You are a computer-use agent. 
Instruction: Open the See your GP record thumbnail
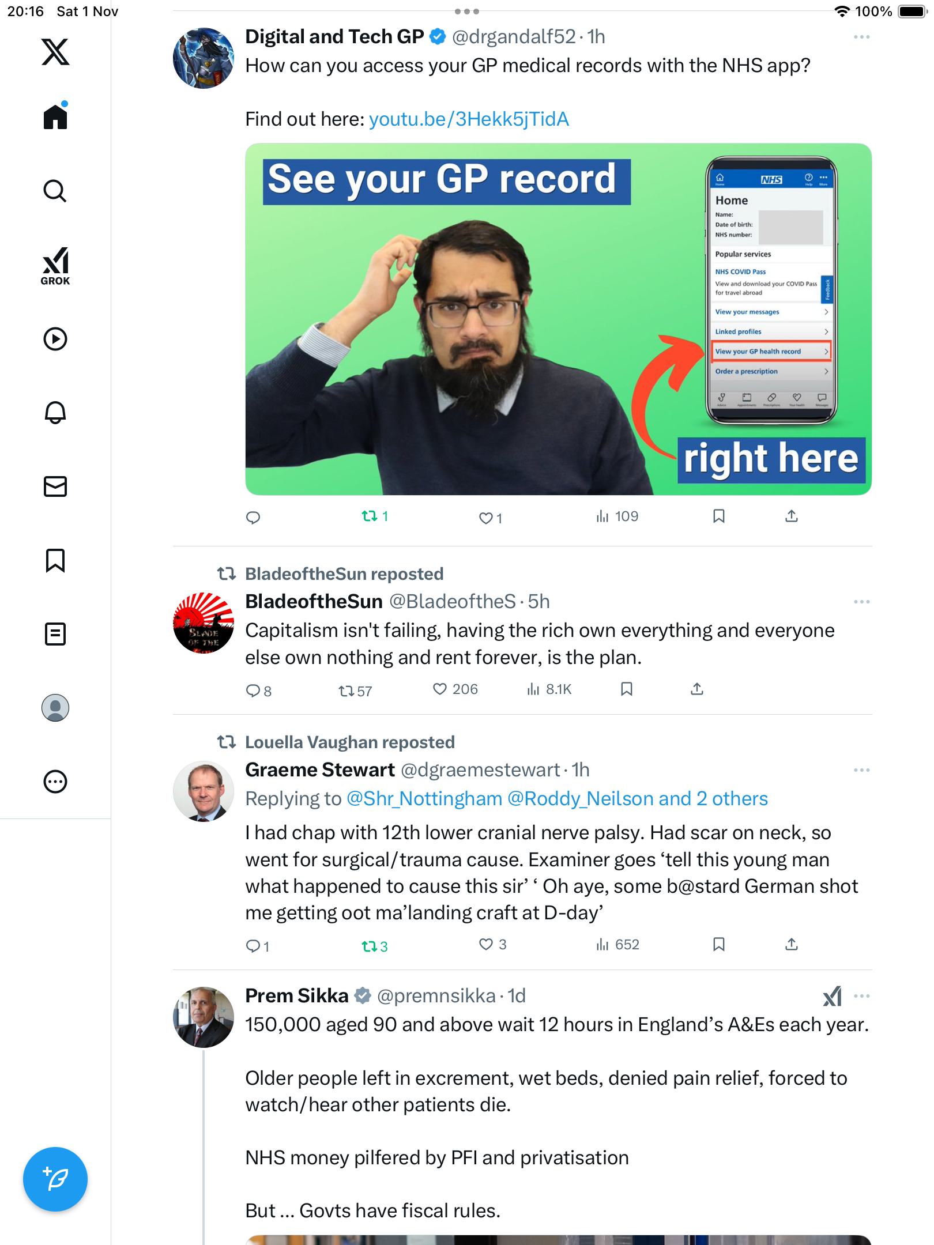[x=558, y=319]
